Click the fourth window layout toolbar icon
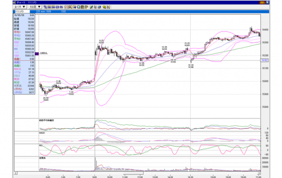This screenshot has height=178, width=282. [x=57, y=7]
